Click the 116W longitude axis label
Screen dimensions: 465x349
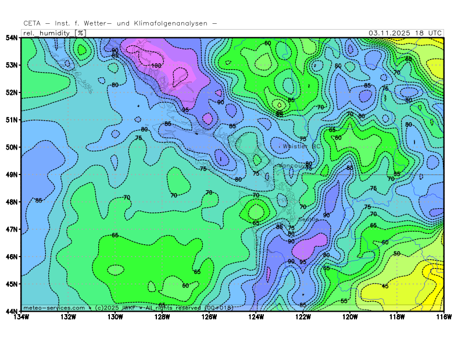click(443, 317)
